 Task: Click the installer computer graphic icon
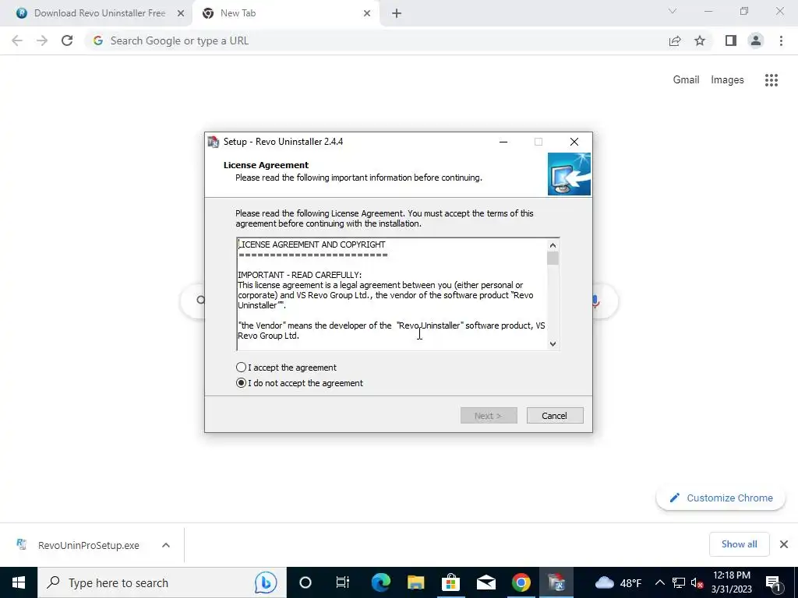pos(569,174)
